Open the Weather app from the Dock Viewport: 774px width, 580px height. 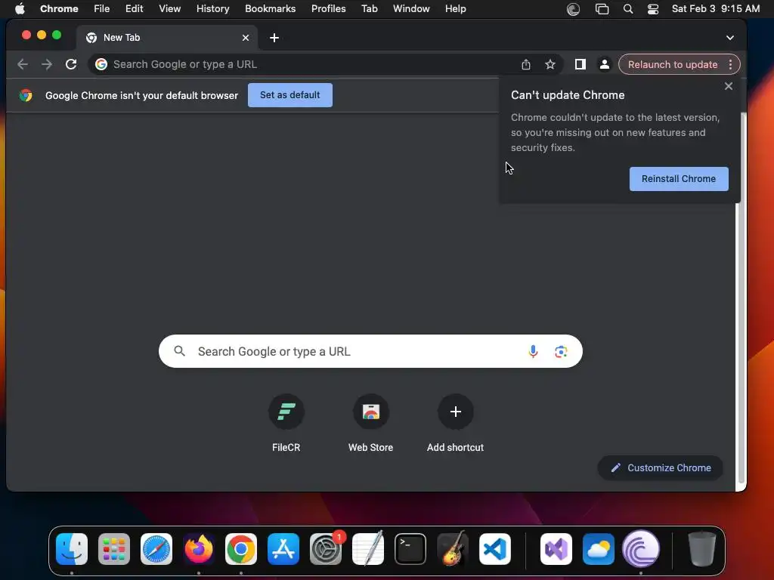(x=599, y=549)
